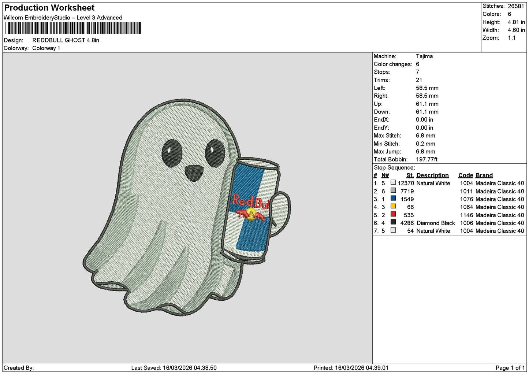Select thread code '1146' in the stop list
Viewport: 529px width, 374px height.
pyautogui.click(x=466, y=215)
